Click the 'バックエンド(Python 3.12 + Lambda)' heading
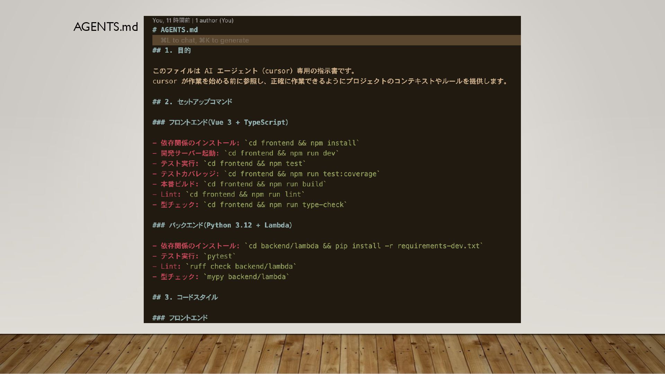 [222, 225]
